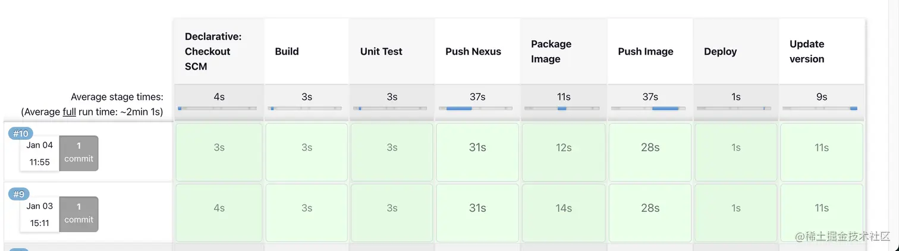The height and width of the screenshot is (251, 899).
Task: Click the Jan 03 15:11 build timestamp
Action: 39,214
